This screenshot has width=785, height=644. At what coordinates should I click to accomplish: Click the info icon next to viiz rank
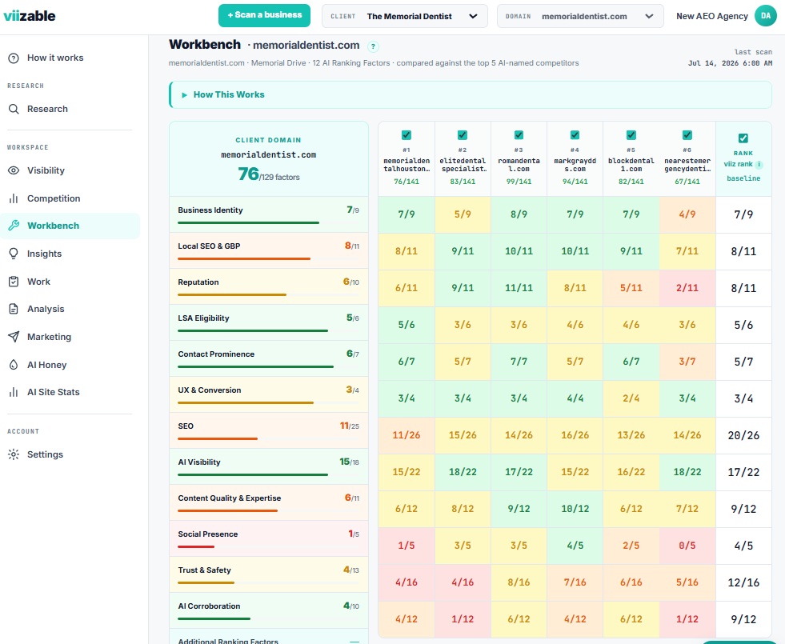(x=759, y=164)
